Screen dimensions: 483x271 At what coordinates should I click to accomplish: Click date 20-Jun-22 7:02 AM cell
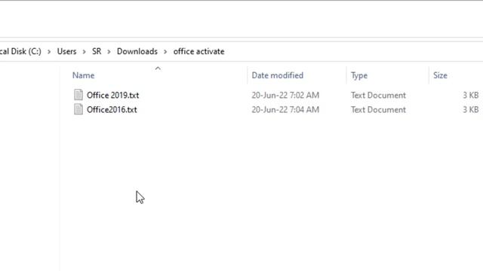[x=285, y=96]
